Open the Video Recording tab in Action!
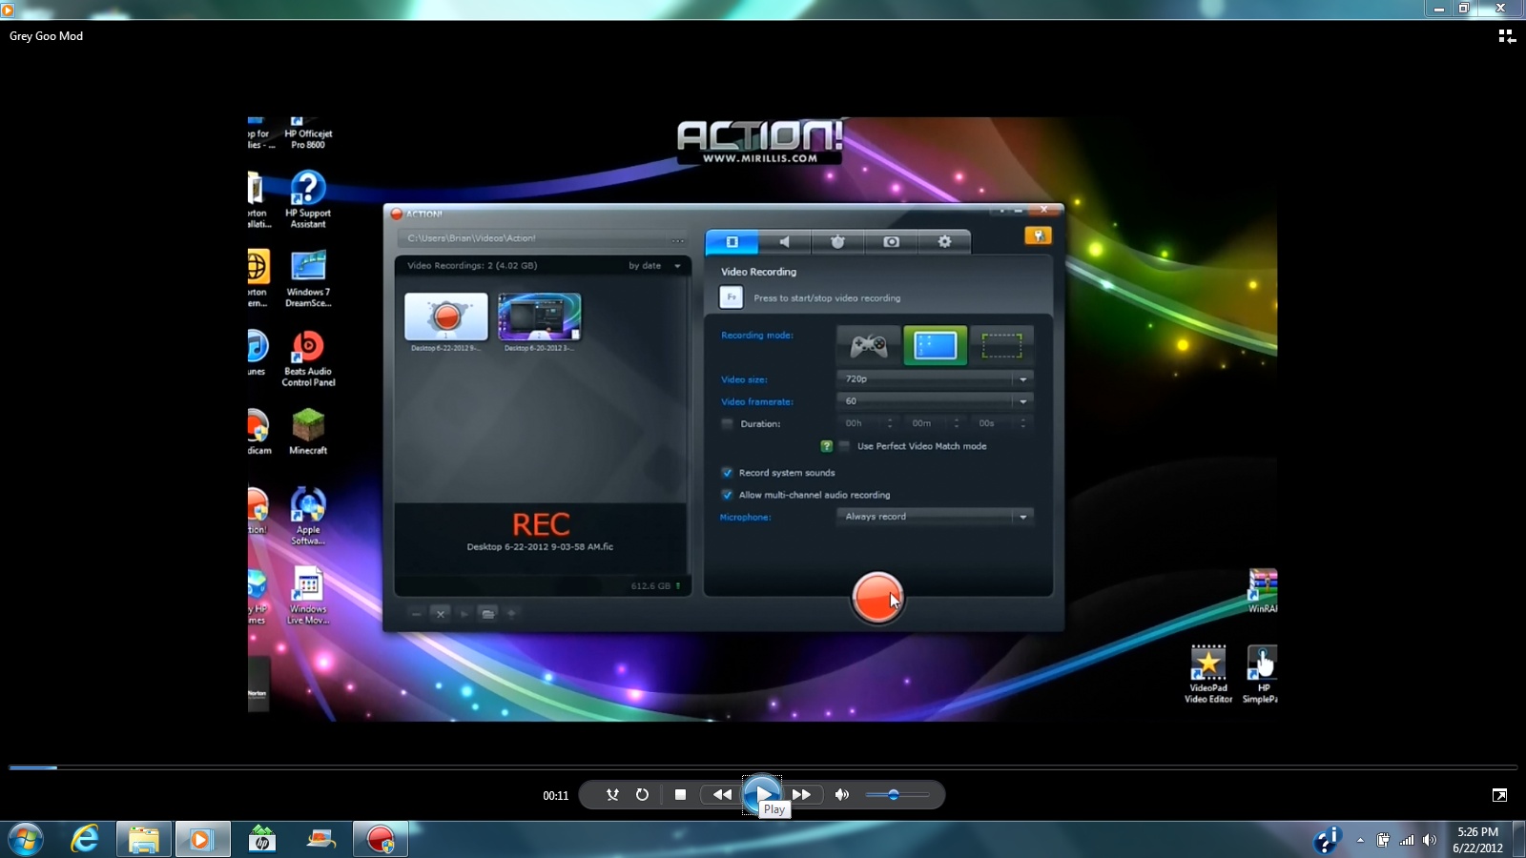1526x858 pixels. [732, 242]
